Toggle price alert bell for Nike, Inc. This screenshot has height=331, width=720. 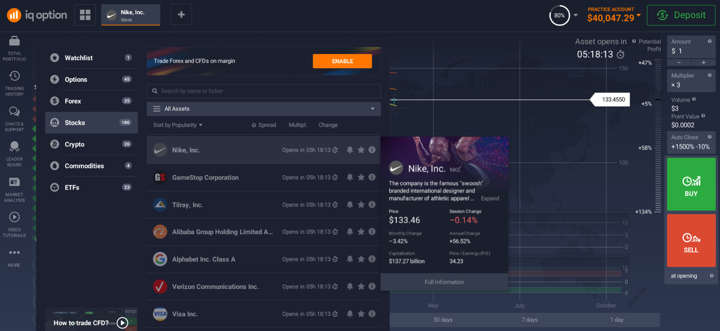coord(350,150)
